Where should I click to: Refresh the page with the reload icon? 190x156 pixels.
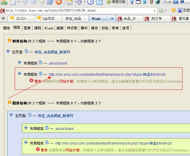[50, 2]
